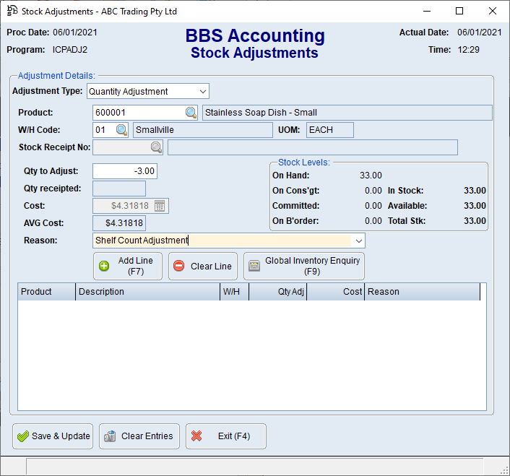Click the Stock Receipt No lookup icon
This screenshot has width=510, height=476.
coord(156,147)
